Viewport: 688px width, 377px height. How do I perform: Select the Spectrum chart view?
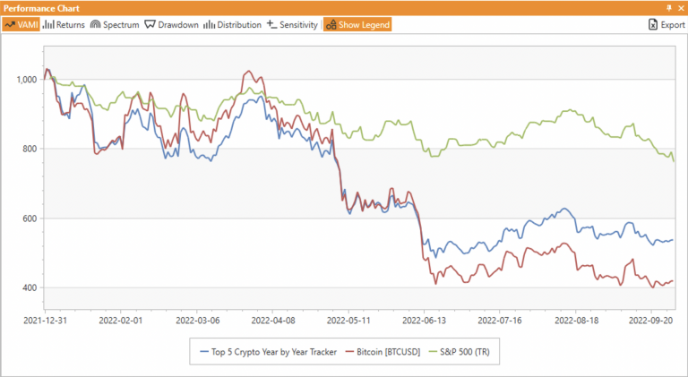coord(115,25)
